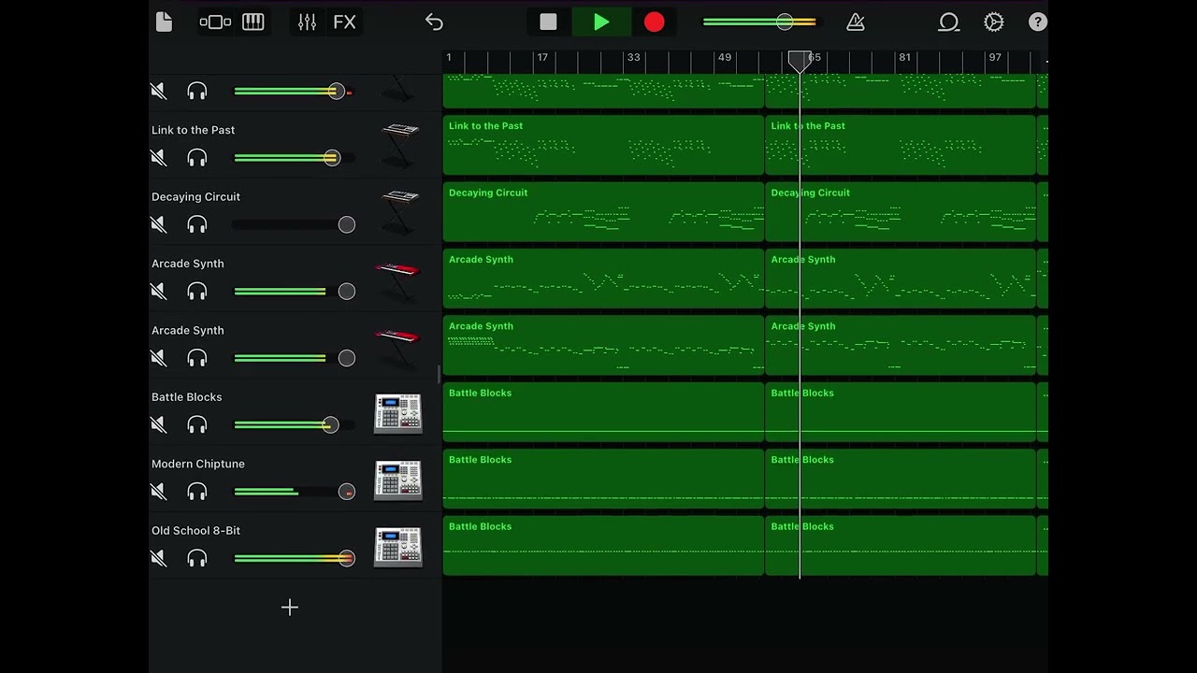Image resolution: width=1197 pixels, height=673 pixels.
Task: Select the second Decaying Circuit region
Action: click(x=901, y=212)
